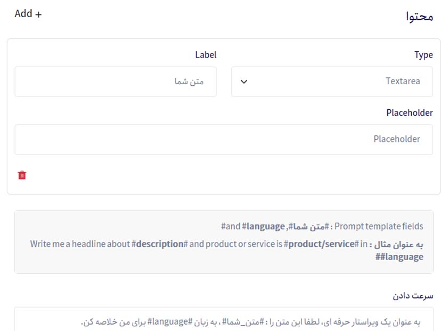
Task: Open the Type dropdown showing Textarea
Action: [331, 82]
